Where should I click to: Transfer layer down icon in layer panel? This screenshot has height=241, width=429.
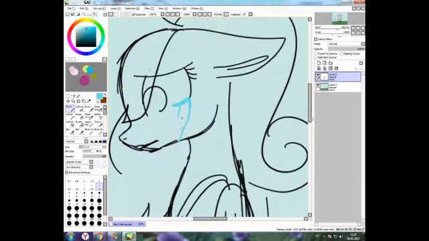point(319,68)
